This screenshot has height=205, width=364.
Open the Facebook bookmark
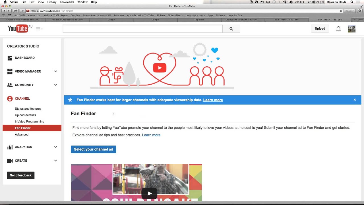coord(119,15)
